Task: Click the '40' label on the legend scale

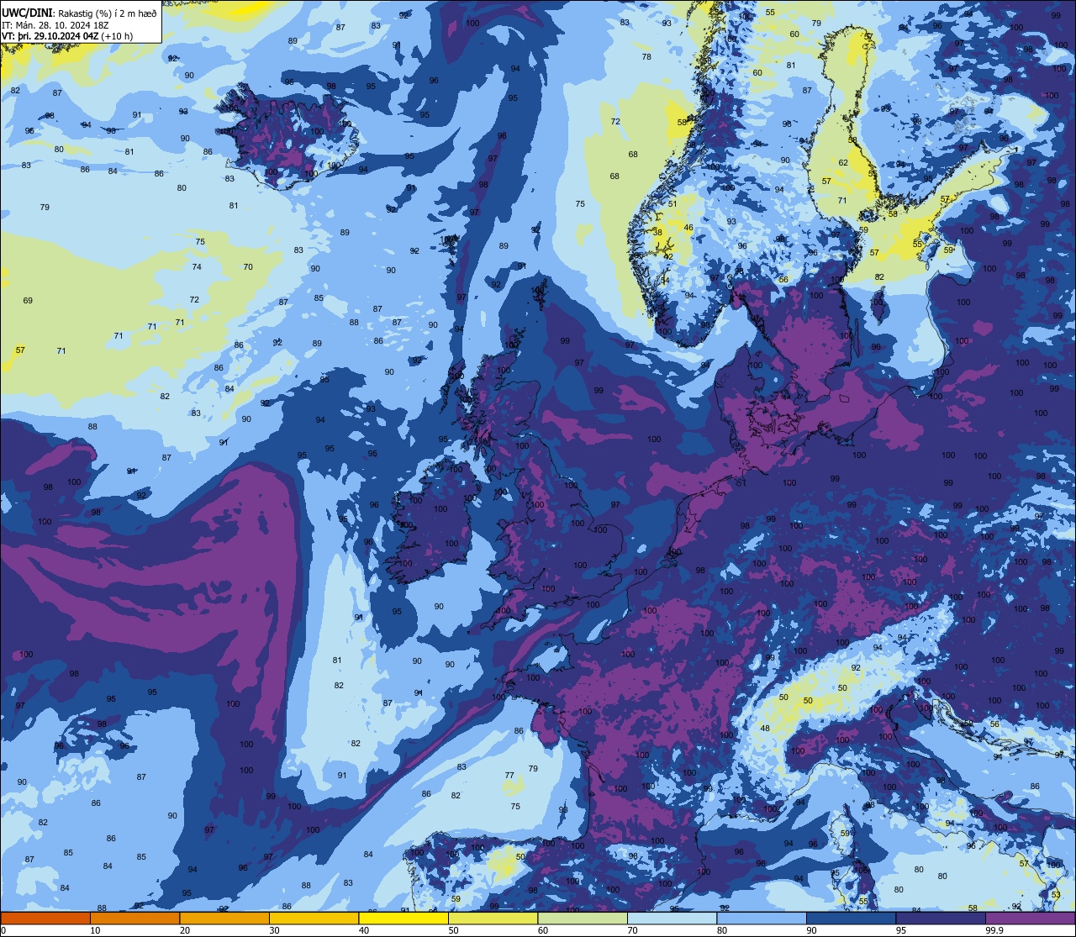Action: click(x=364, y=930)
